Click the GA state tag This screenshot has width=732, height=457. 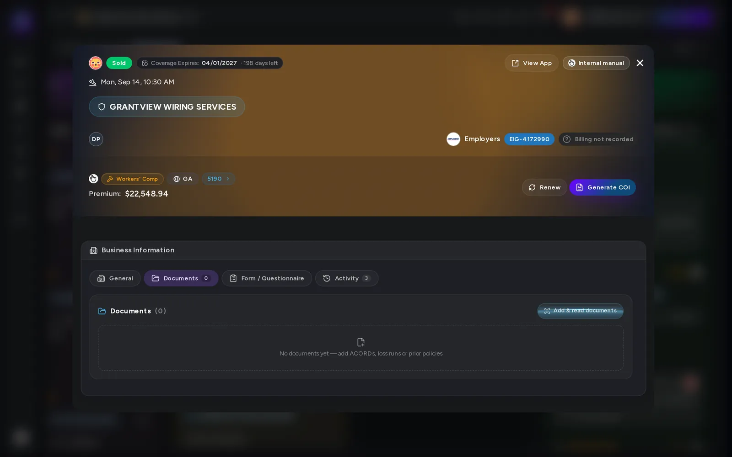tap(183, 179)
